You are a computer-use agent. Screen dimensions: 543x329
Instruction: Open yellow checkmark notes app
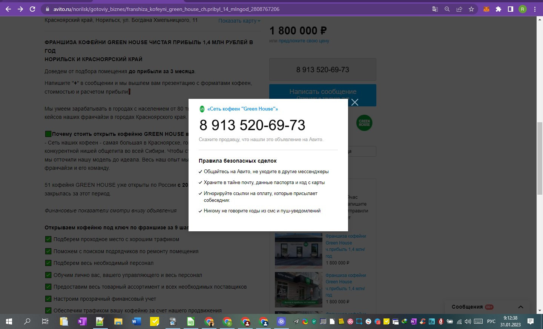pos(155,321)
